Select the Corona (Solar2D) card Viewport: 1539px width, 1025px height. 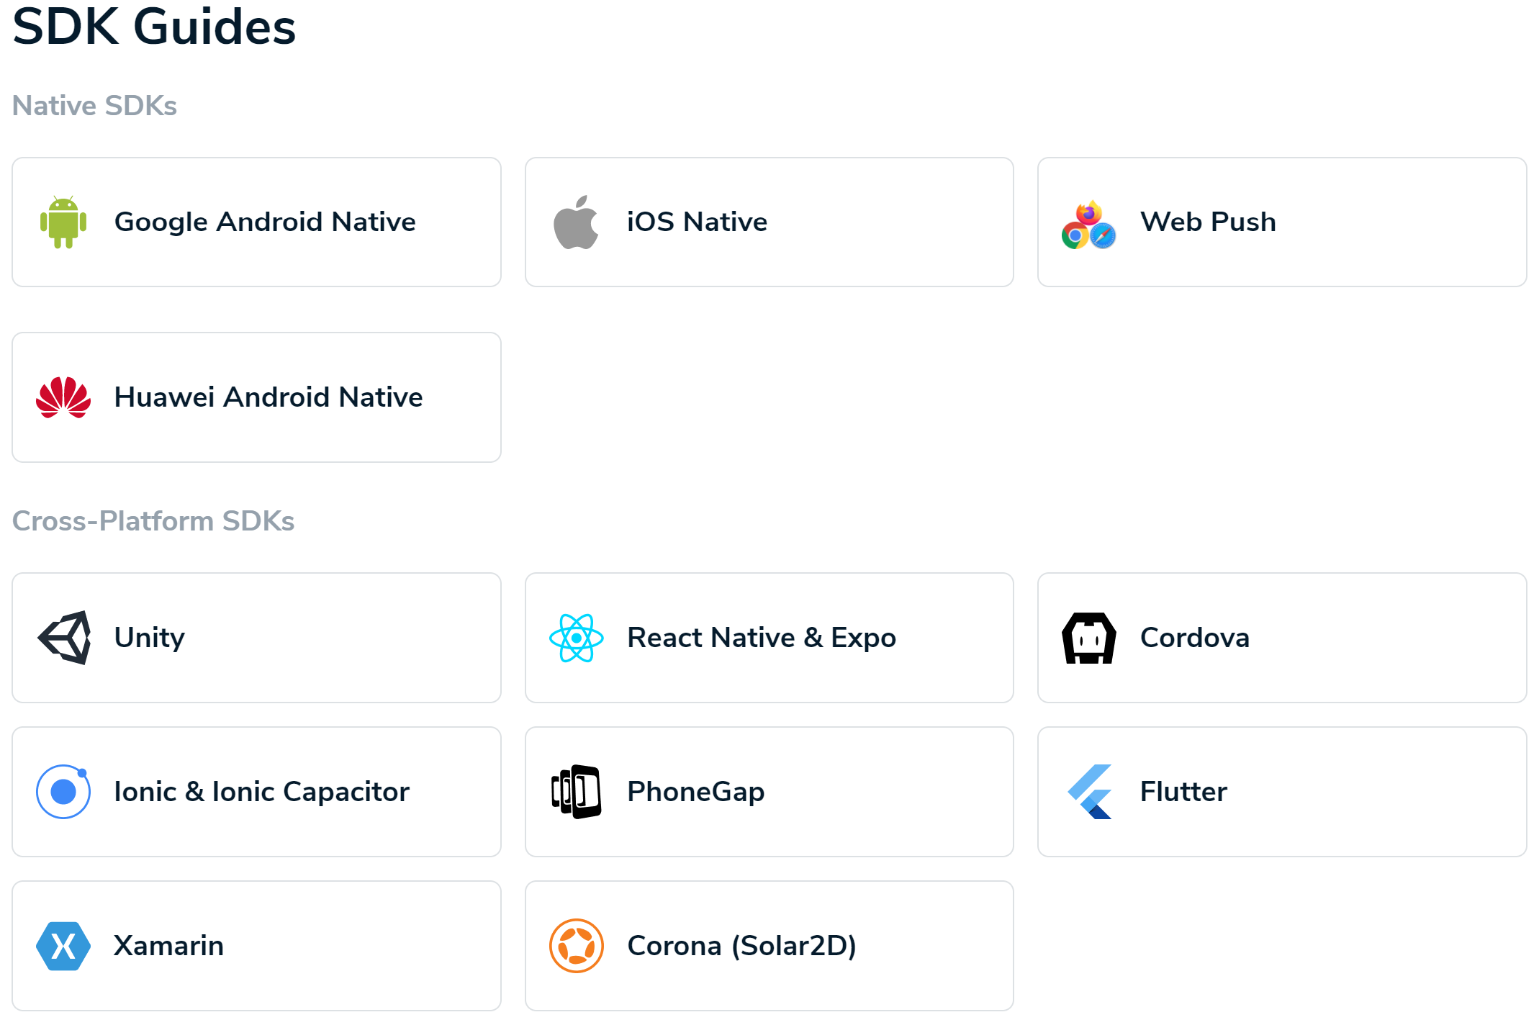coord(769,946)
